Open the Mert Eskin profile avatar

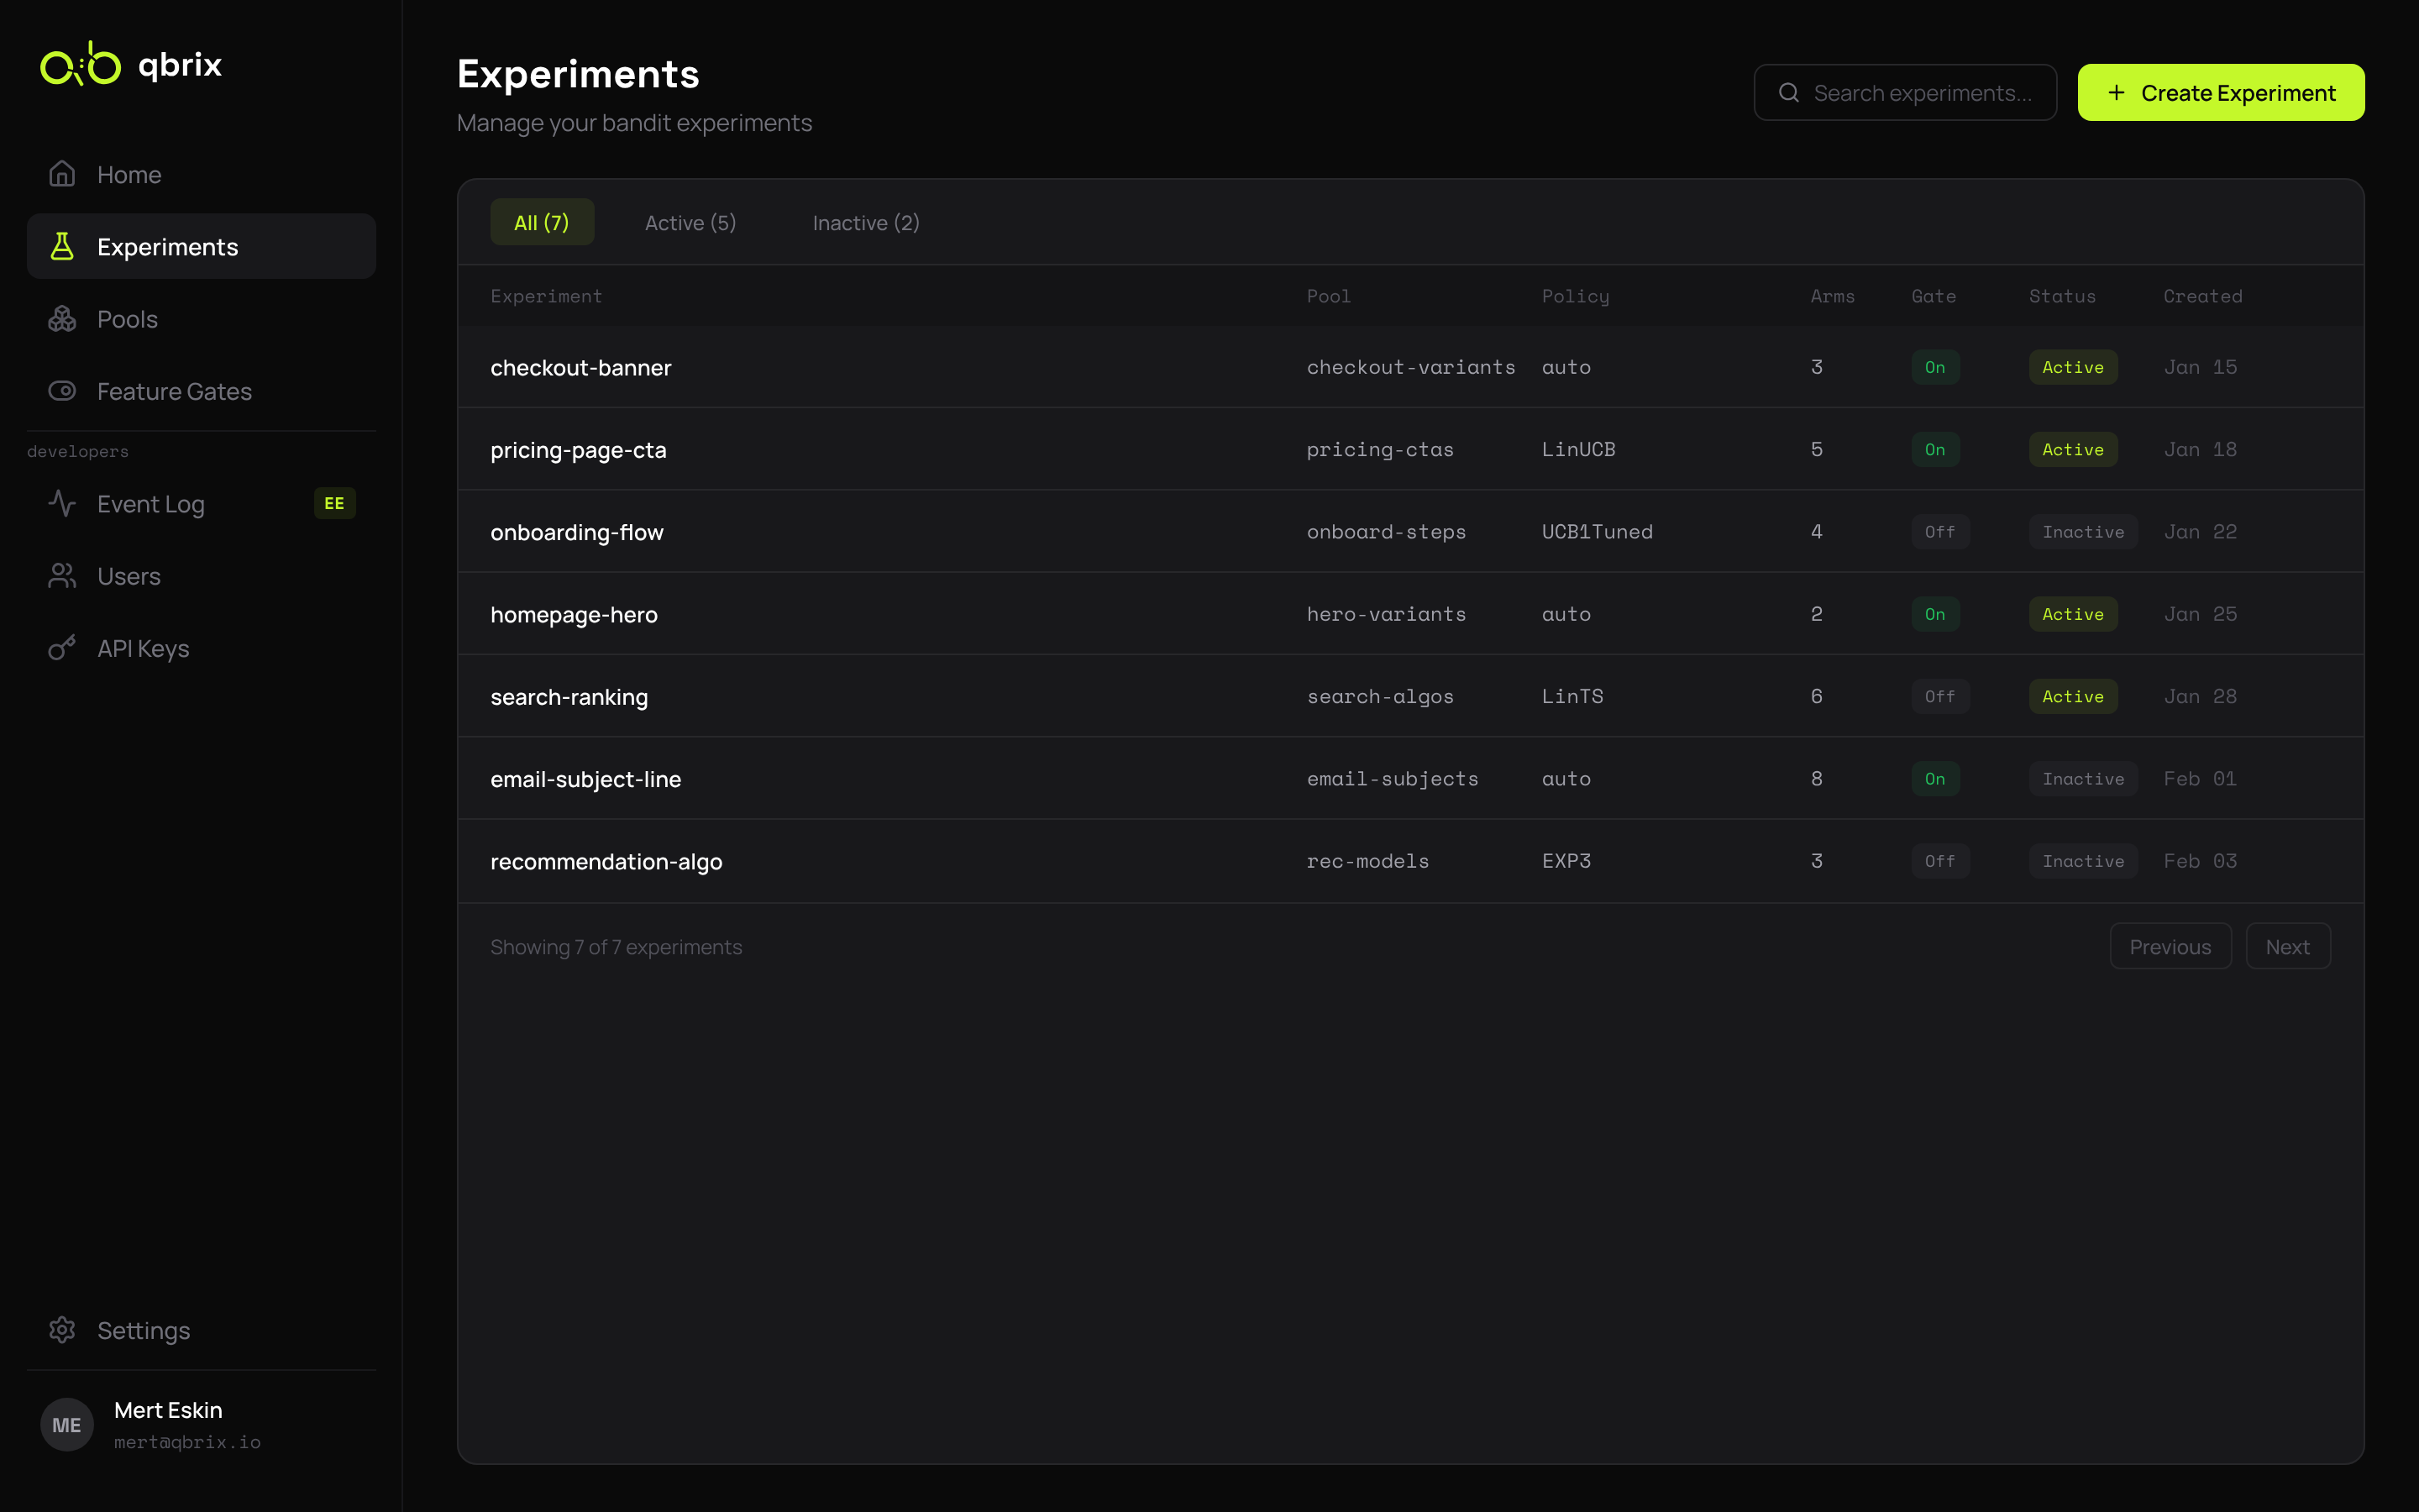[67, 1424]
